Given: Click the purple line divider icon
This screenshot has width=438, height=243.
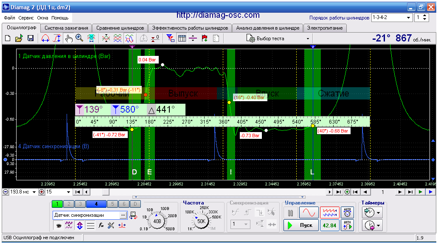Looking at the screenshot, I should pyautogui.click(x=193, y=38).
